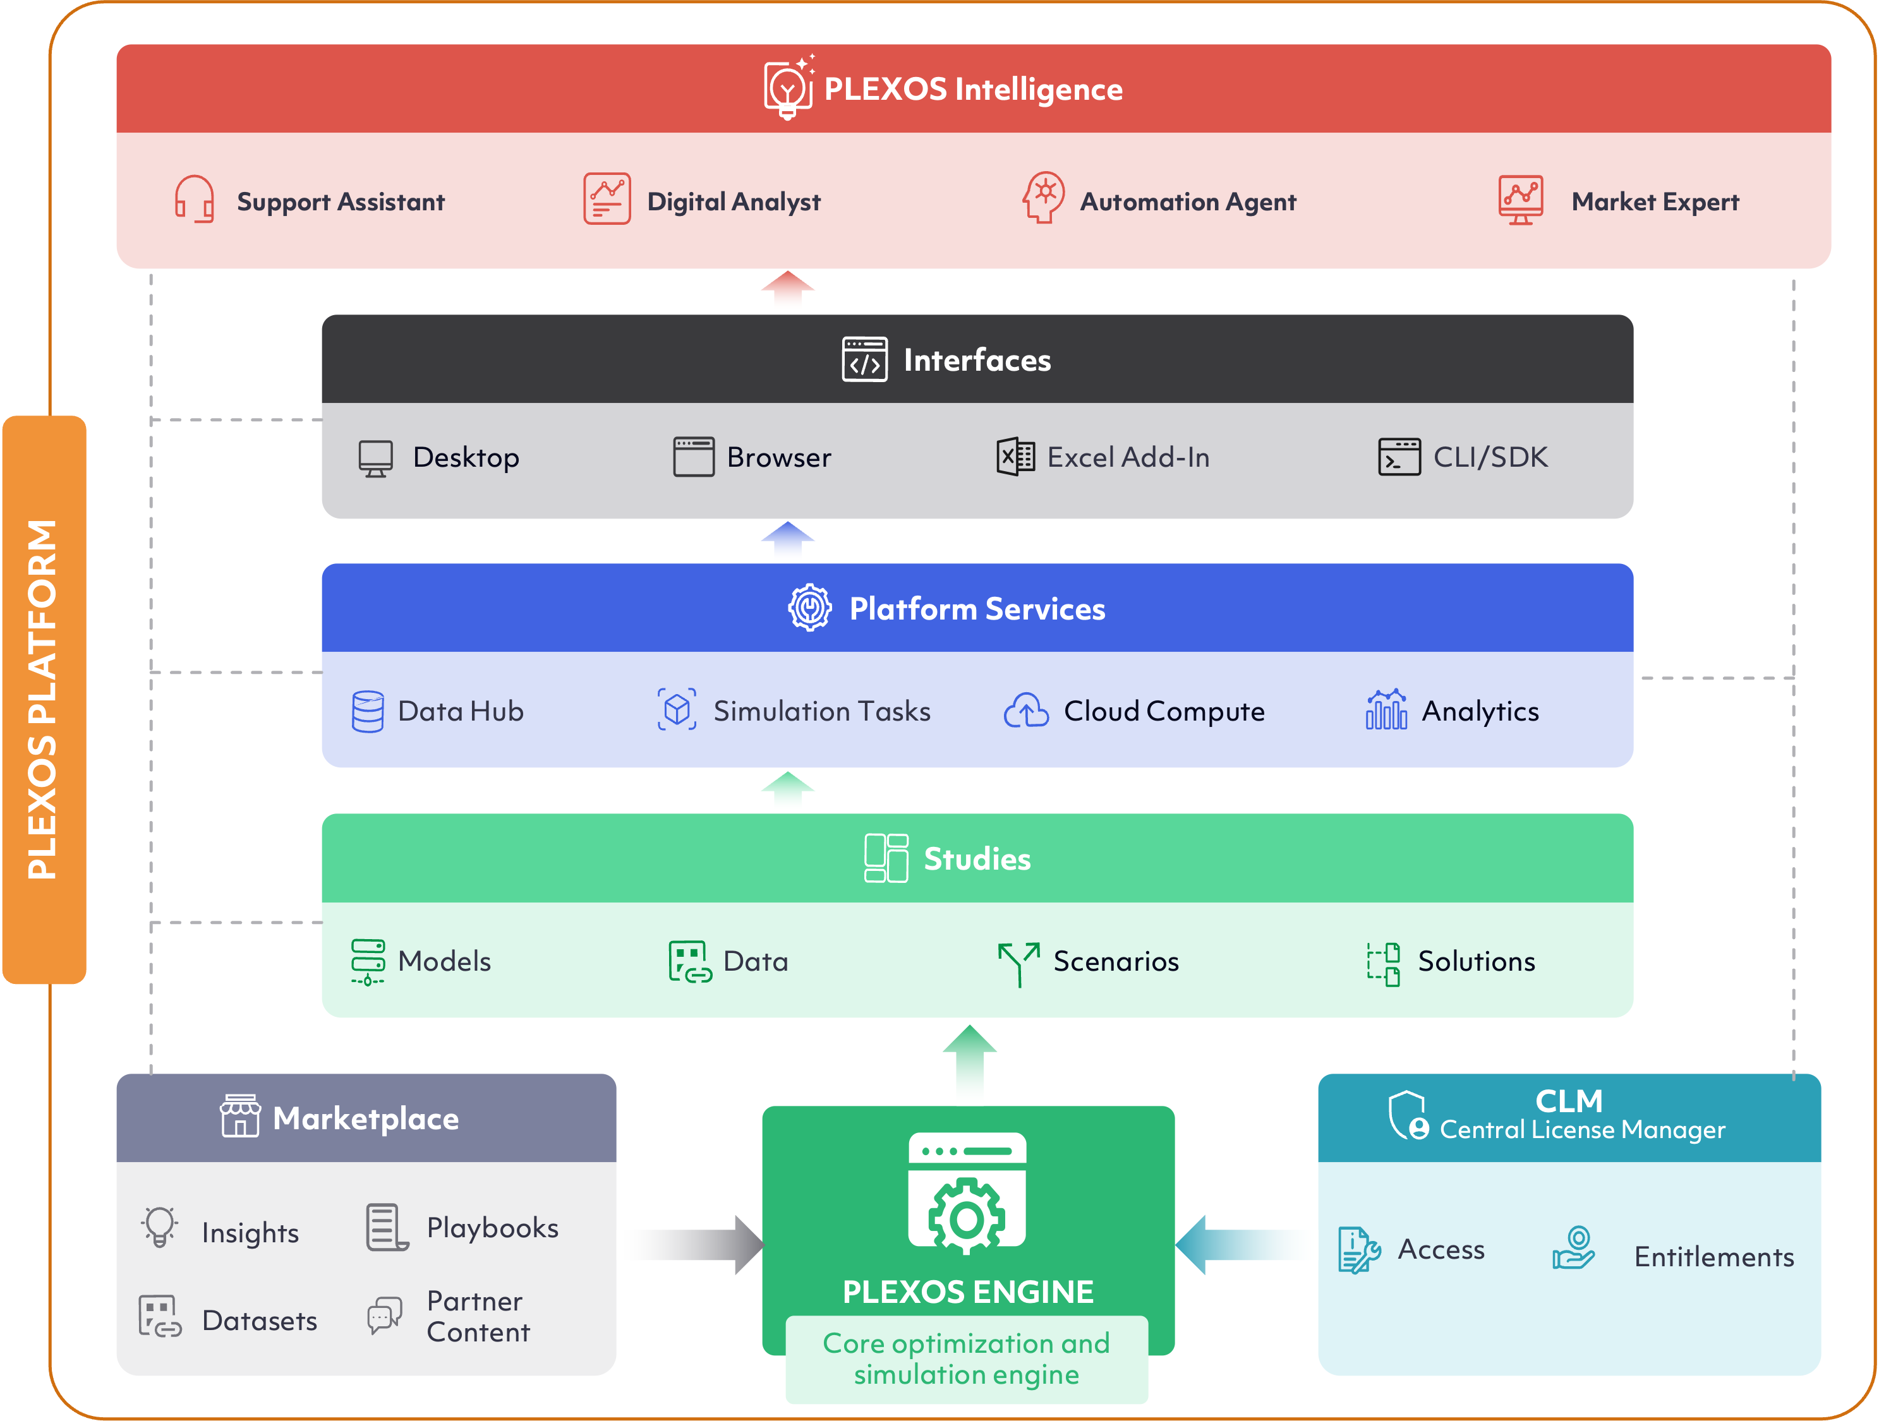1879x1421 pixels.
Task: Click the Excel Add-In icon
Action: [1015, 457]
